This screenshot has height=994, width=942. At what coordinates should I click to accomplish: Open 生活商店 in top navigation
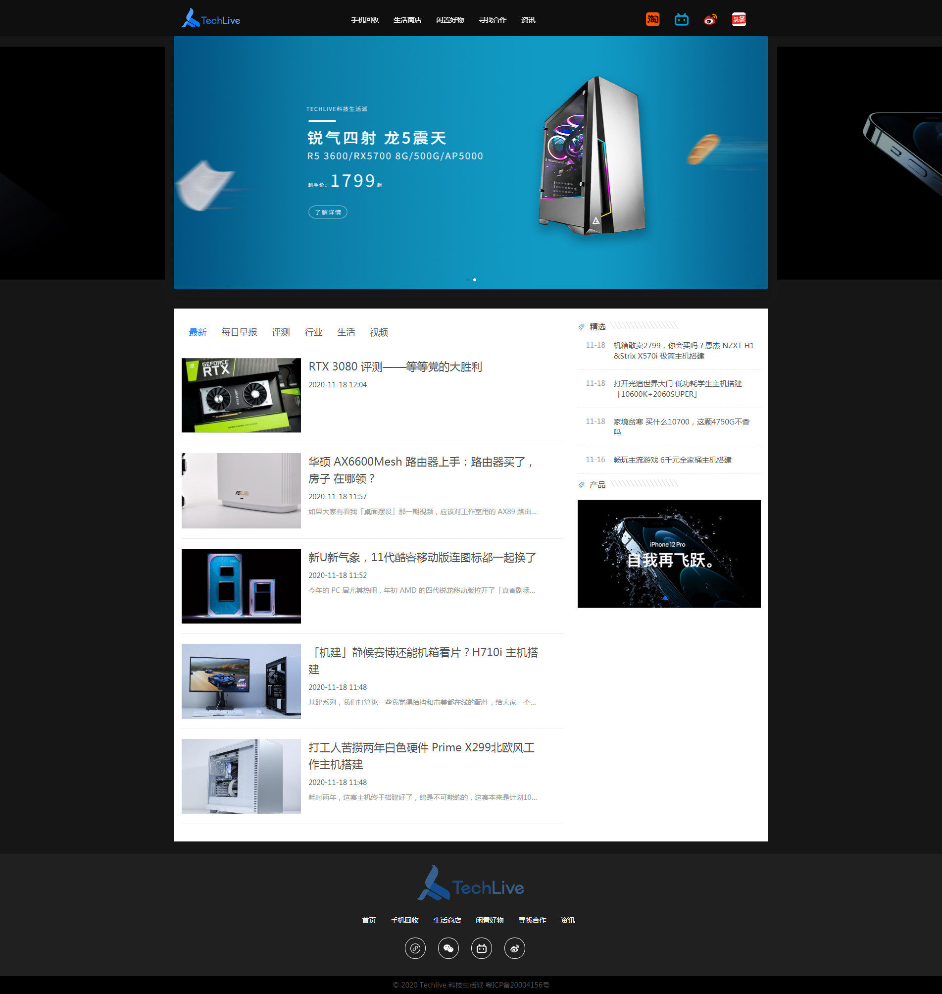(x=407, y=20)
